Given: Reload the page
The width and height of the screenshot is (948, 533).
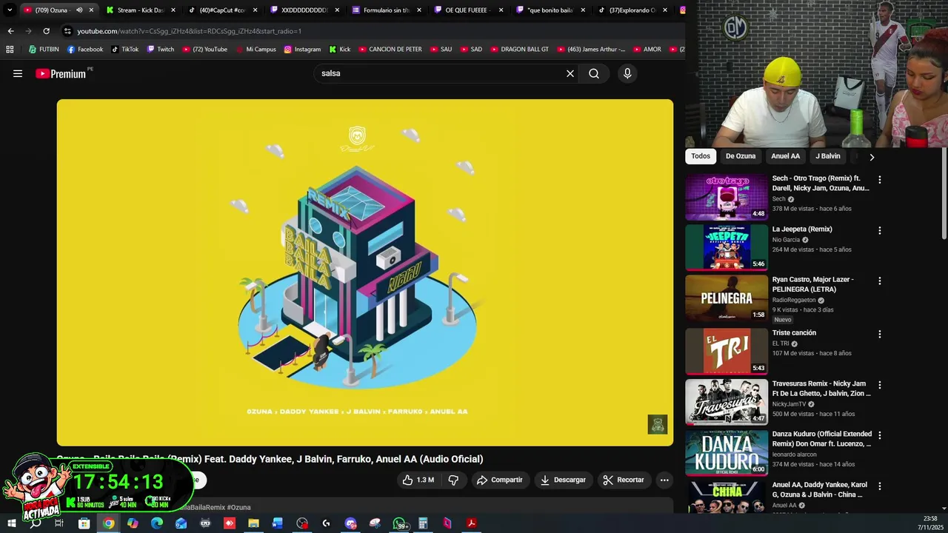Looking at the screenshot, I should [x=46, y=31].
